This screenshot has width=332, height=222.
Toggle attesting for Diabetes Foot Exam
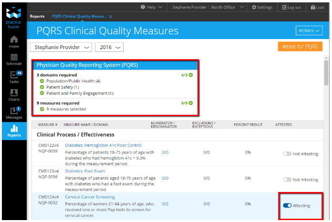287,180
